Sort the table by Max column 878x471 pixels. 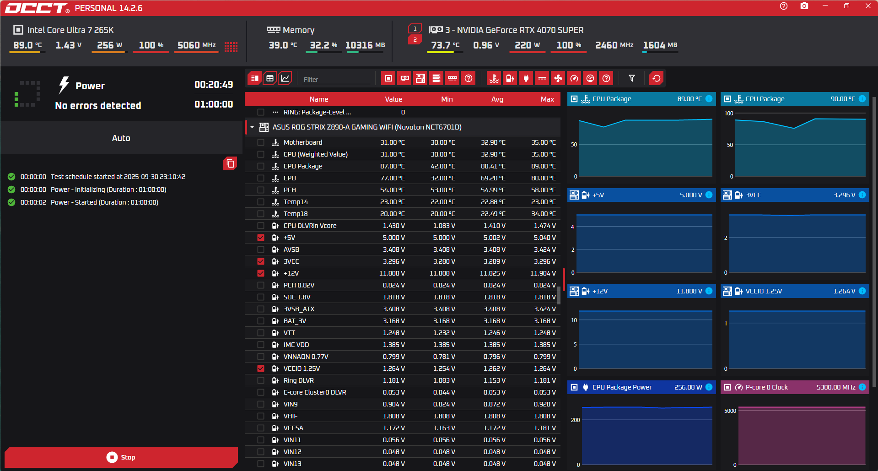[x=547, y=99]
